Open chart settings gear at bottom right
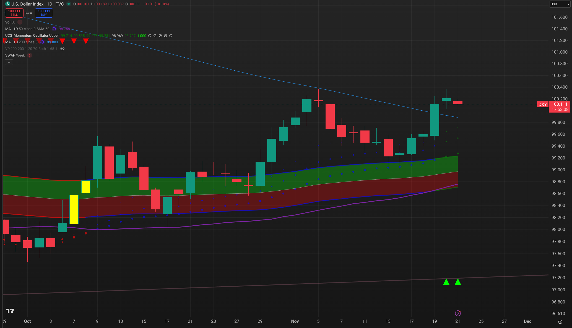Viewport: 572px width, 328px height. click(560, 322)
